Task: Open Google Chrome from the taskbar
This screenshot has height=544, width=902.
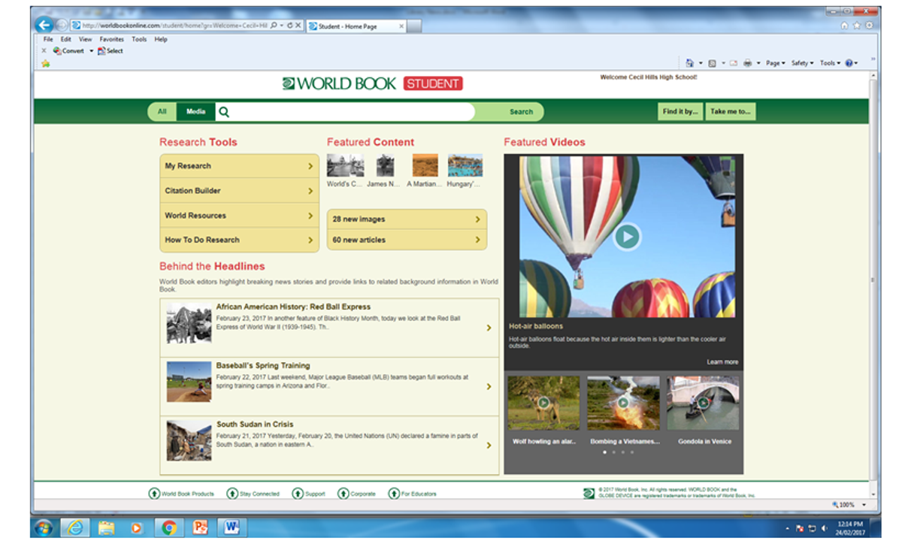Action: coord(169,527)
